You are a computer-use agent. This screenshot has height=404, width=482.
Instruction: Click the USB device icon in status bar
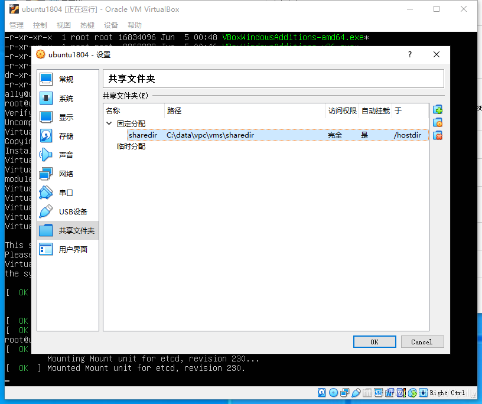[356, 393]
